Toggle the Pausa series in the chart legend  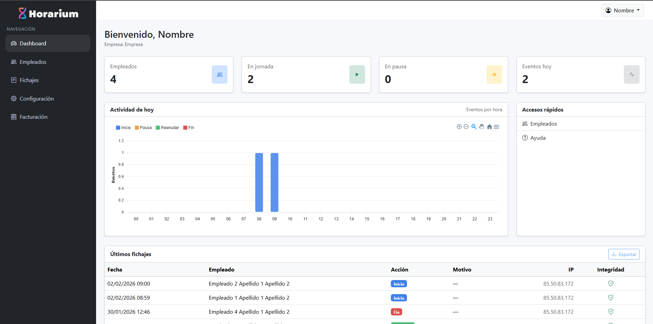pos(143,127)
